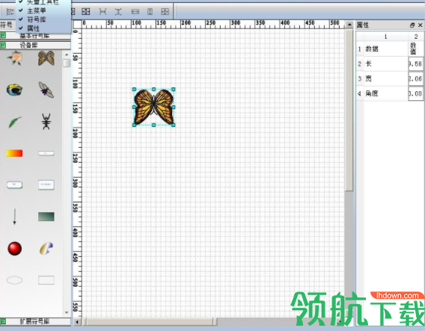Viewport: 425px width, 331px height.
Task: Float the 属性 panel with the dock button
Action: [412, 25]
